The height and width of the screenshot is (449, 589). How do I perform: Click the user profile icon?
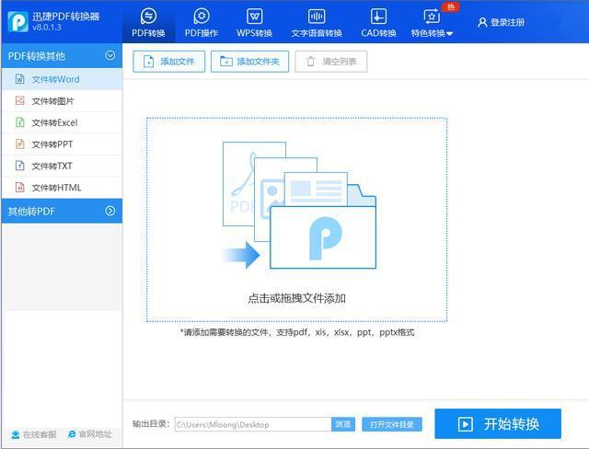[482, 22]
